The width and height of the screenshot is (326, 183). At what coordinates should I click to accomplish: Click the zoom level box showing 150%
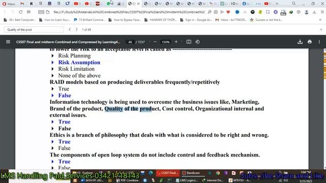[166, 42]
